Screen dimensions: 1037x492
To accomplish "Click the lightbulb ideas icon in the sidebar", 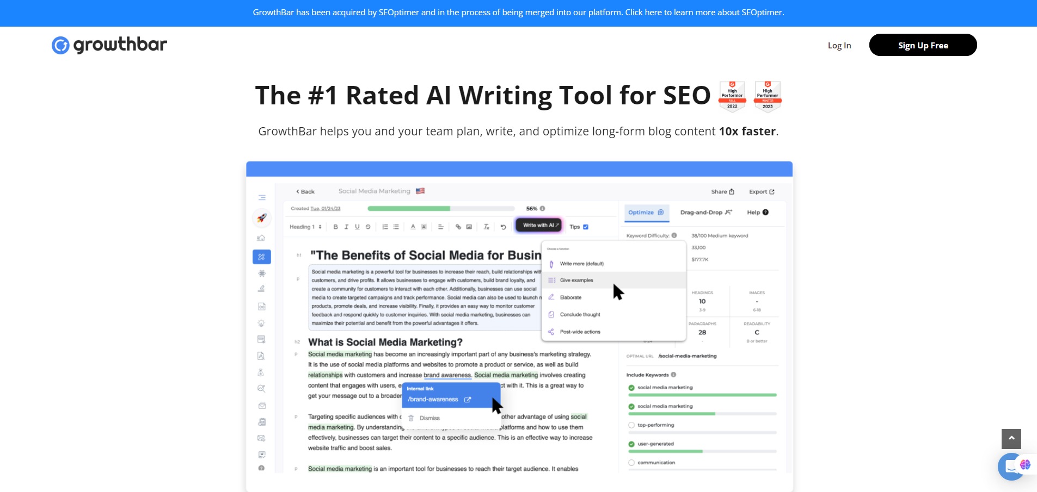I will 261,323.
